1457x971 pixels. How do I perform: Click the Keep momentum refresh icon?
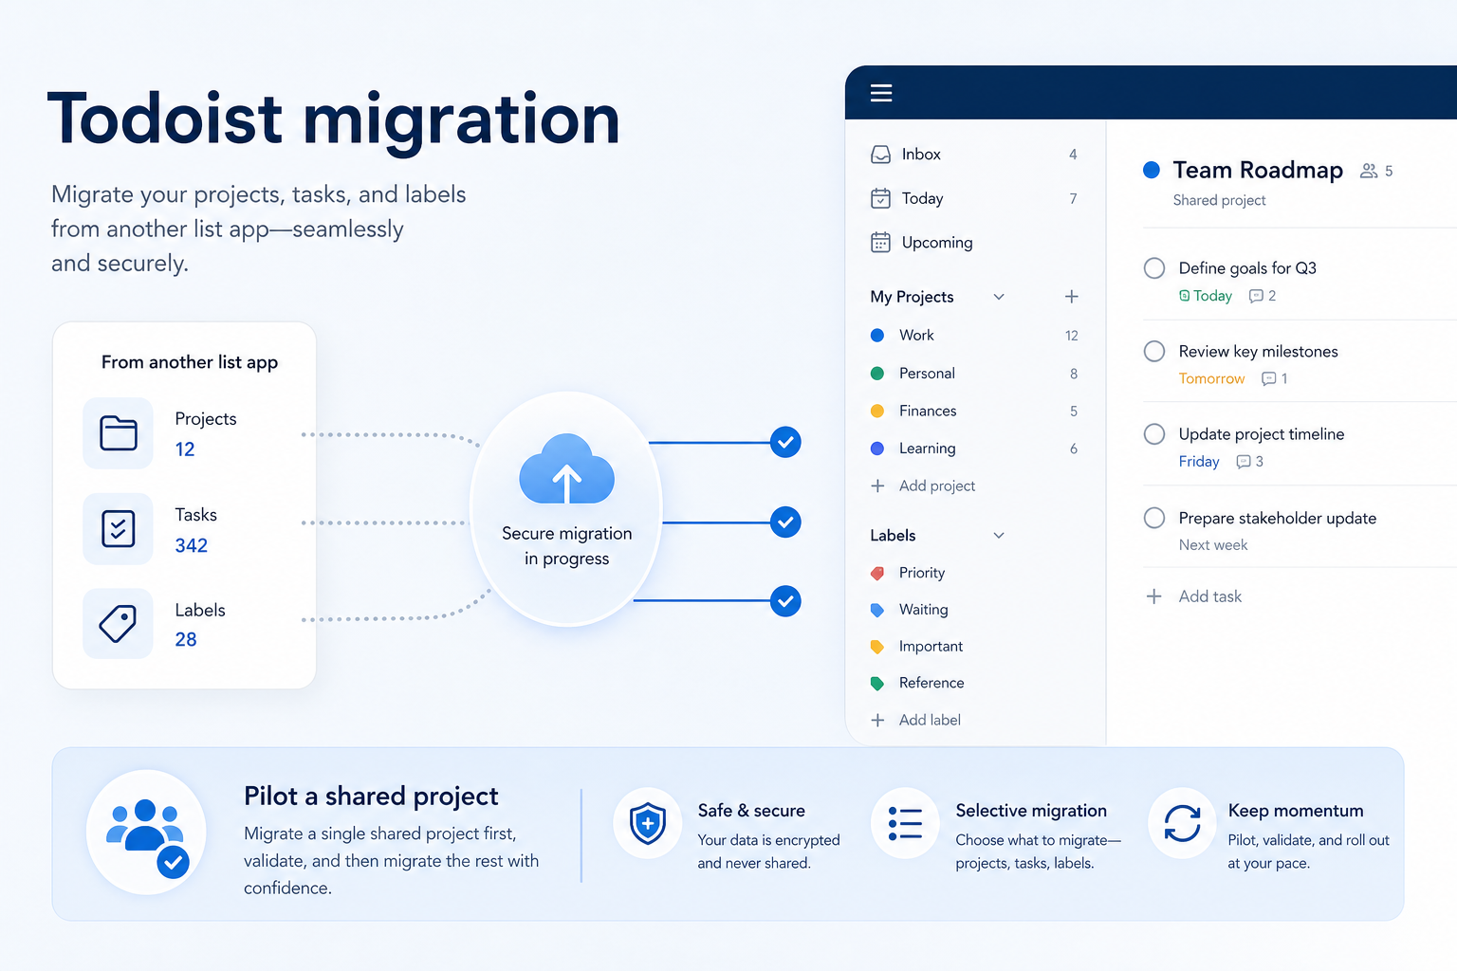click(1182, 823)
